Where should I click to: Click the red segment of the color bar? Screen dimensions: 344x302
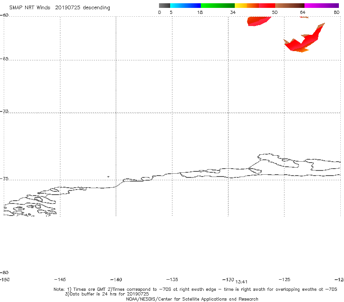coord(267,6)
